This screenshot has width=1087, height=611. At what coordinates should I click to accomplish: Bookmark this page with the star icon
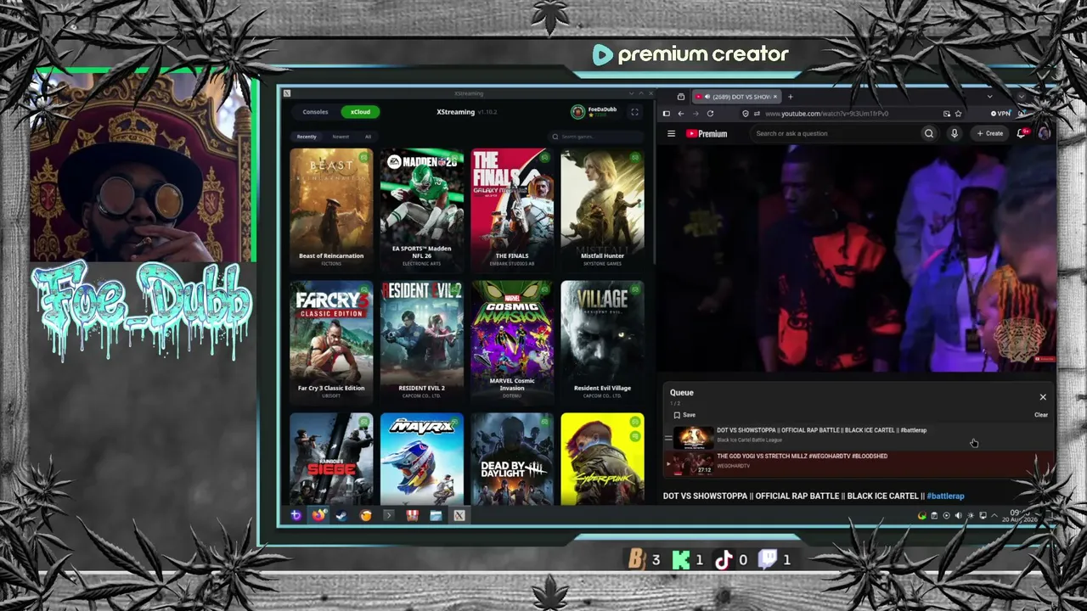(x=958, y=114)
